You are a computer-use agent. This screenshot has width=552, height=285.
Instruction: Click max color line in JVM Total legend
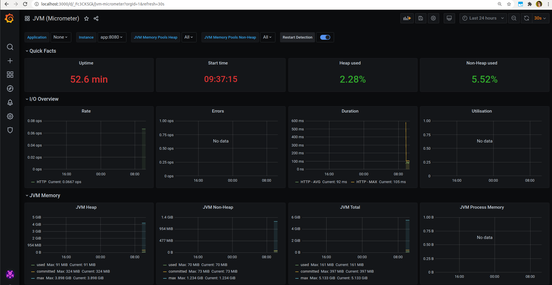click(x=297, y=278)
